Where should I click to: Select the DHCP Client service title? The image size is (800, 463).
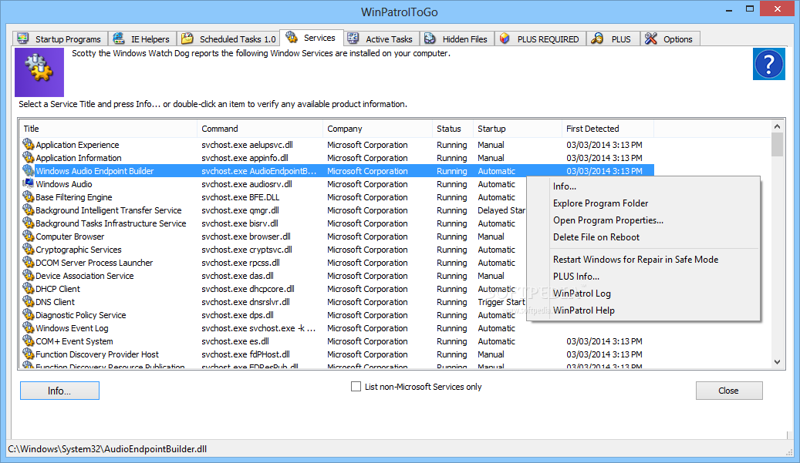point(58,289)
